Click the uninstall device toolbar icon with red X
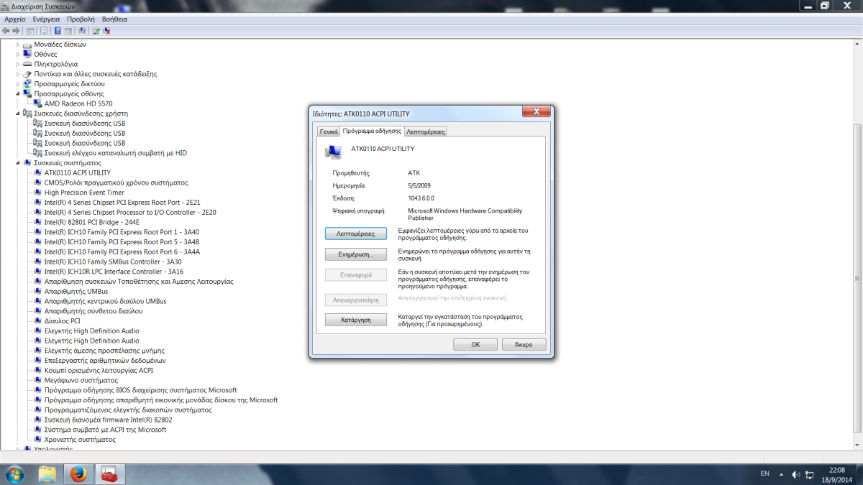 [x=106, y=31]
